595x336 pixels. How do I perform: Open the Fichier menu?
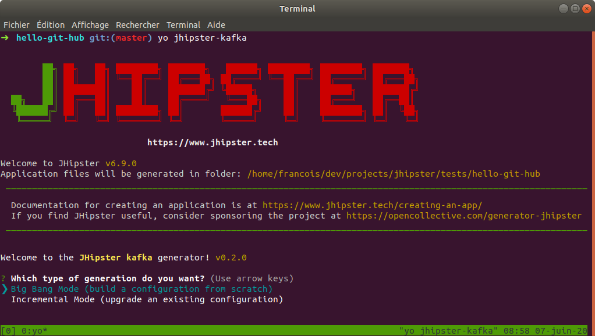click(16, 25)
